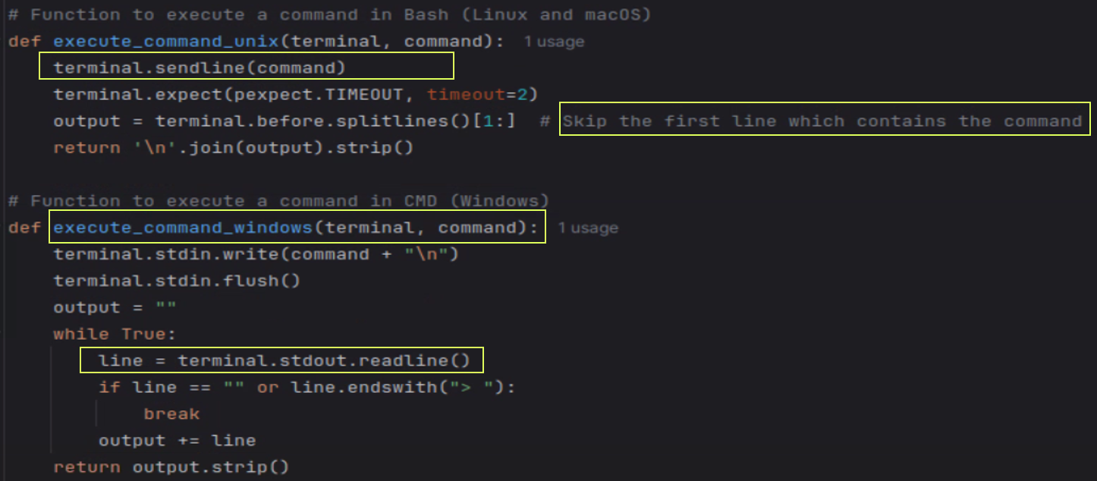Click the Bash (Linux and macOS) comment line
Image resolution: width=1097 pixels, height=481 pixels.
(x=329, y=14)
